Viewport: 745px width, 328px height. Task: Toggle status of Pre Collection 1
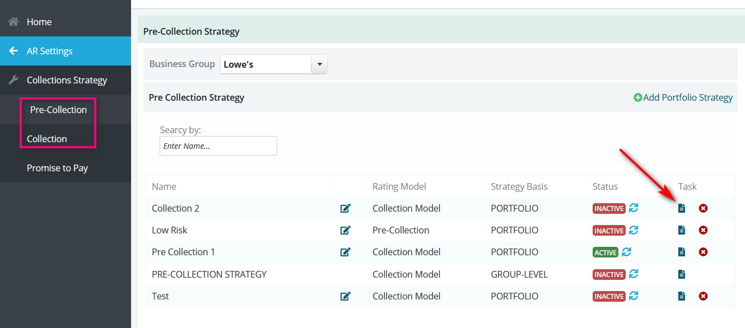(x=627, y=252)
